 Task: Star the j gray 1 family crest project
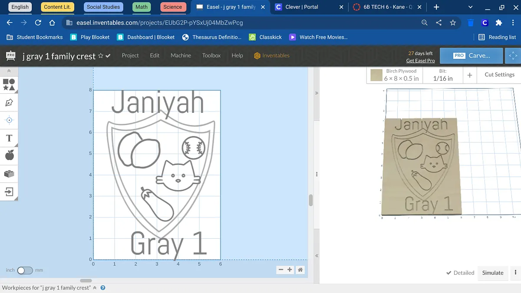click(x=101, y=56)
